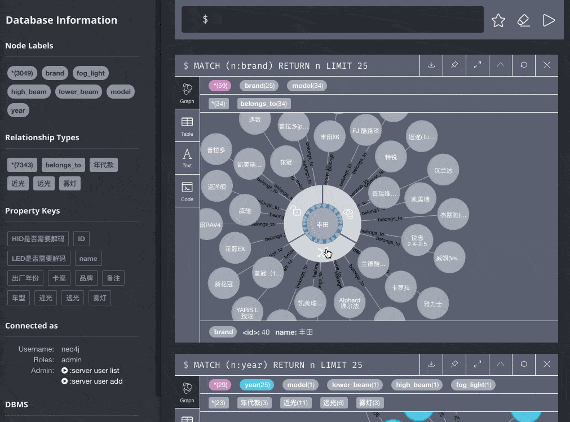The image size is (570, 422).
Task: Expand brand query frame to fullscreen
Action: (478, 65)
